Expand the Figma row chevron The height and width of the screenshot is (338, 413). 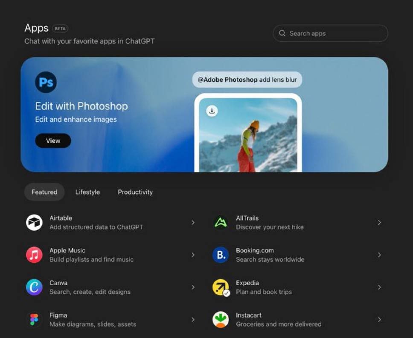193,320
